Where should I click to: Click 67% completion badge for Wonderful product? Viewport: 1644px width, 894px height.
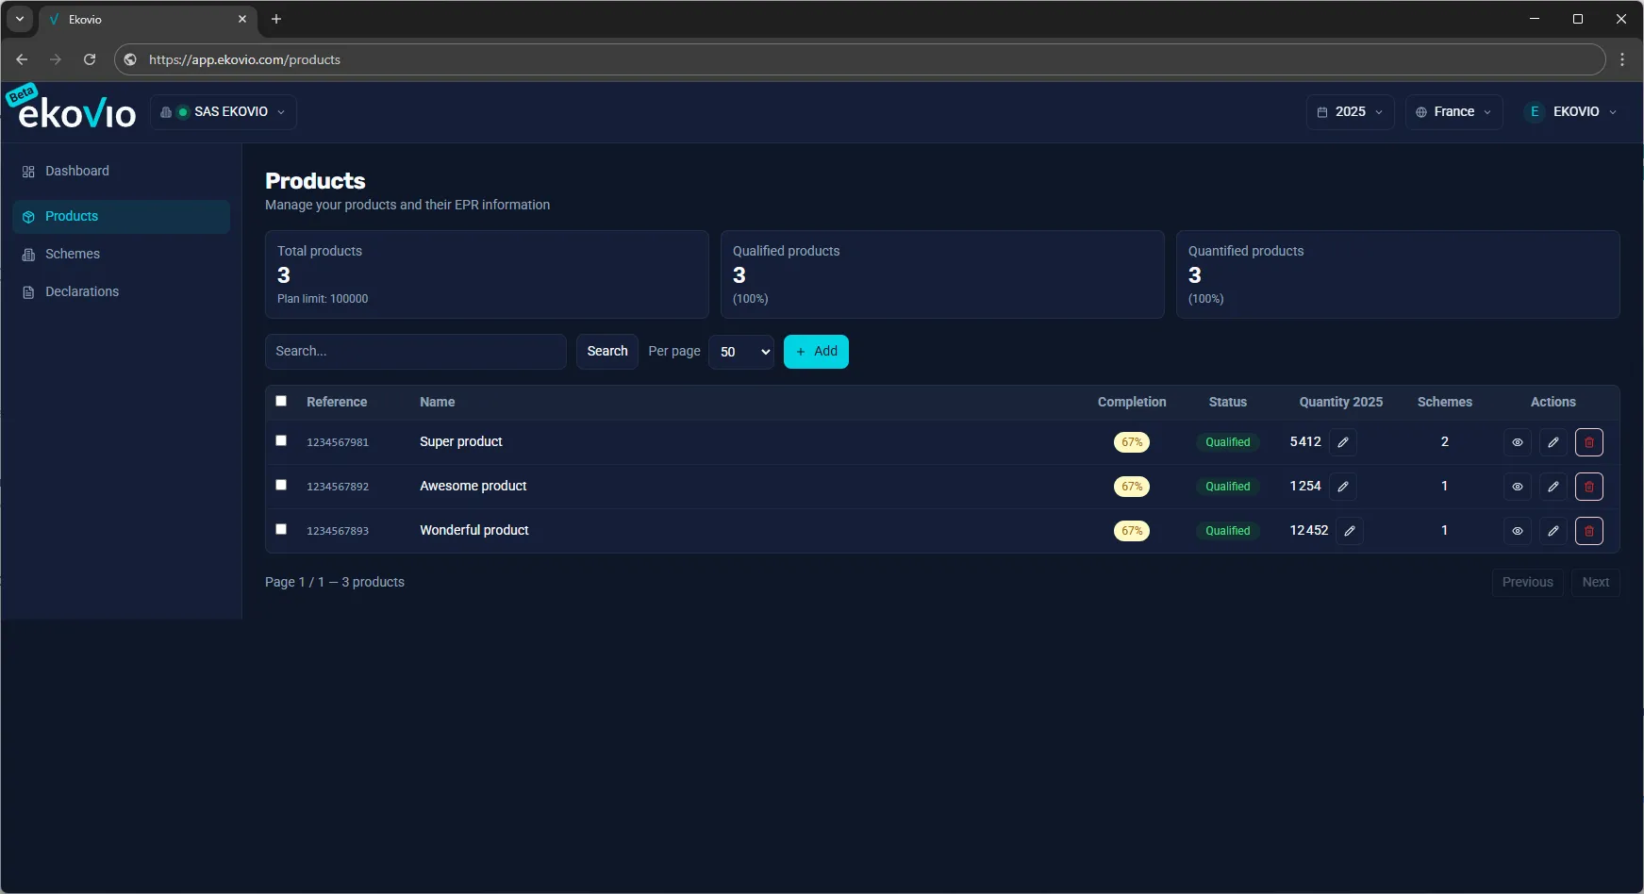pyautogui.click(x=1132, y=531)
